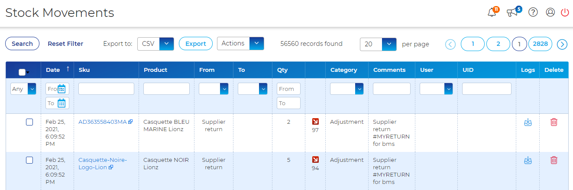Open the Actions dropdown menu
This screenshot has width=573, height=190.
coord(256,43)
